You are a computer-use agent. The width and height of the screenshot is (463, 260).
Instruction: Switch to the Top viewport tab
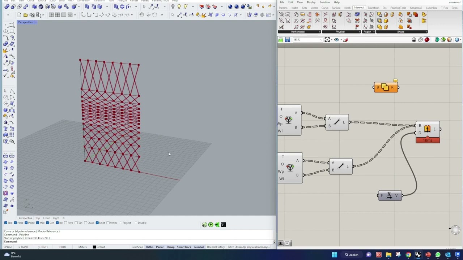(38, 218)
